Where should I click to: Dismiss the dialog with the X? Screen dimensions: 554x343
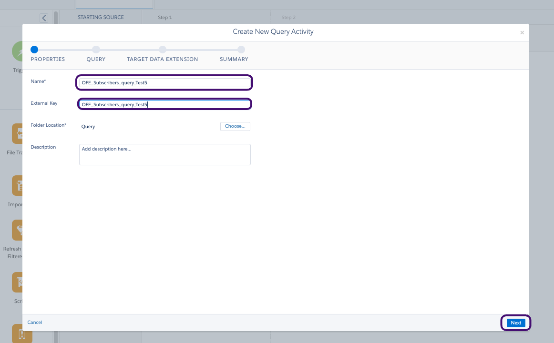coord(522,32)
